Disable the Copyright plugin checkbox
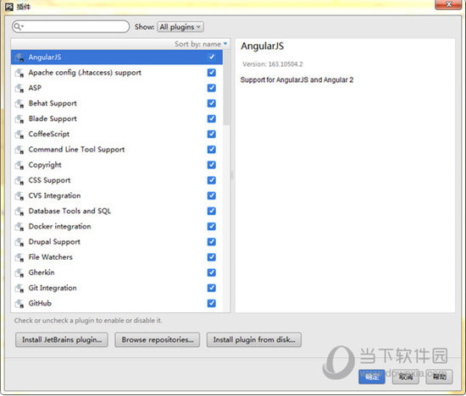Screen dimensions: 466x396 coord(212,165)
